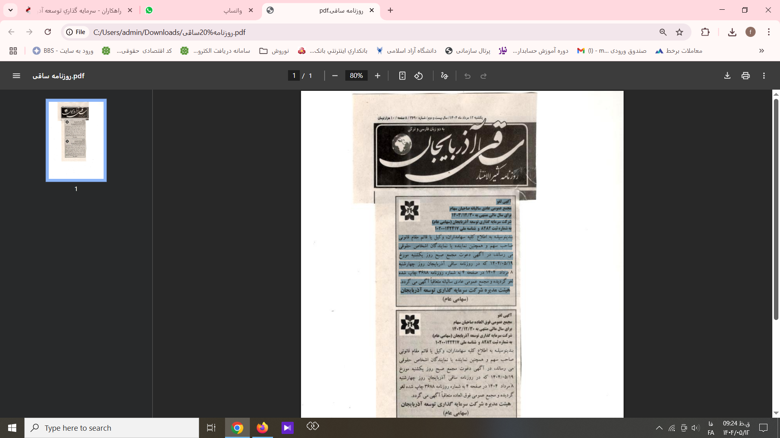
Task: Switch to the راهکاران سرمایه گذاری tab
Action: (x=79, y=11)
